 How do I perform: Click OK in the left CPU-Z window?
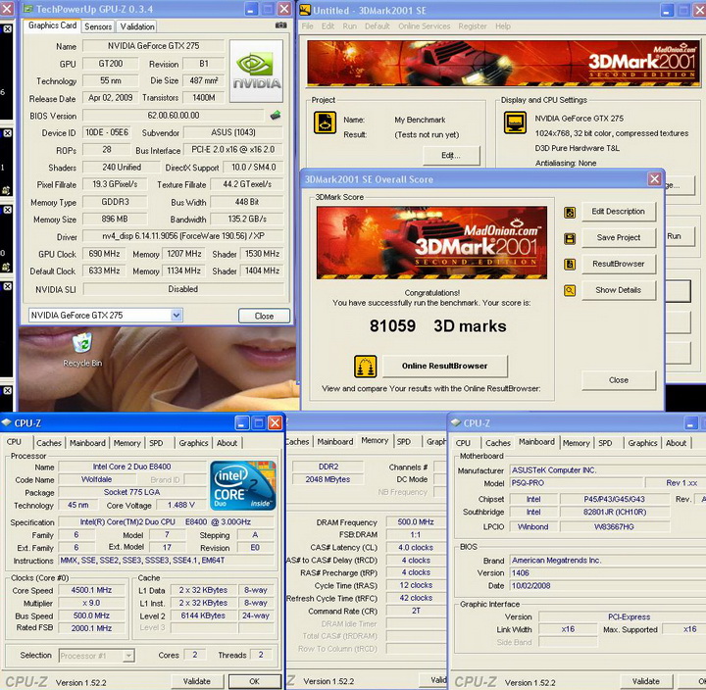254,681
